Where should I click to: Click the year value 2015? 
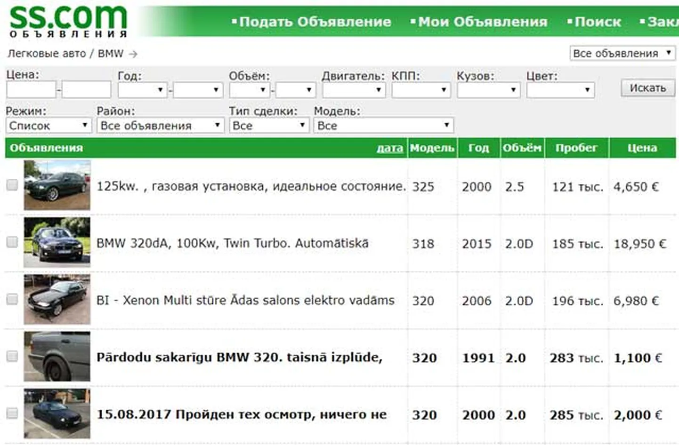477,244
